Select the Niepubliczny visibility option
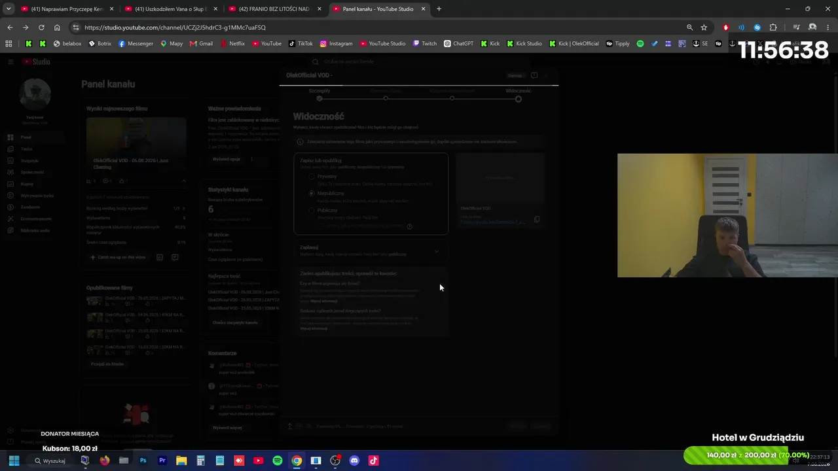The width and height of the screenshot is (838, 471). (x=312, y=194)
